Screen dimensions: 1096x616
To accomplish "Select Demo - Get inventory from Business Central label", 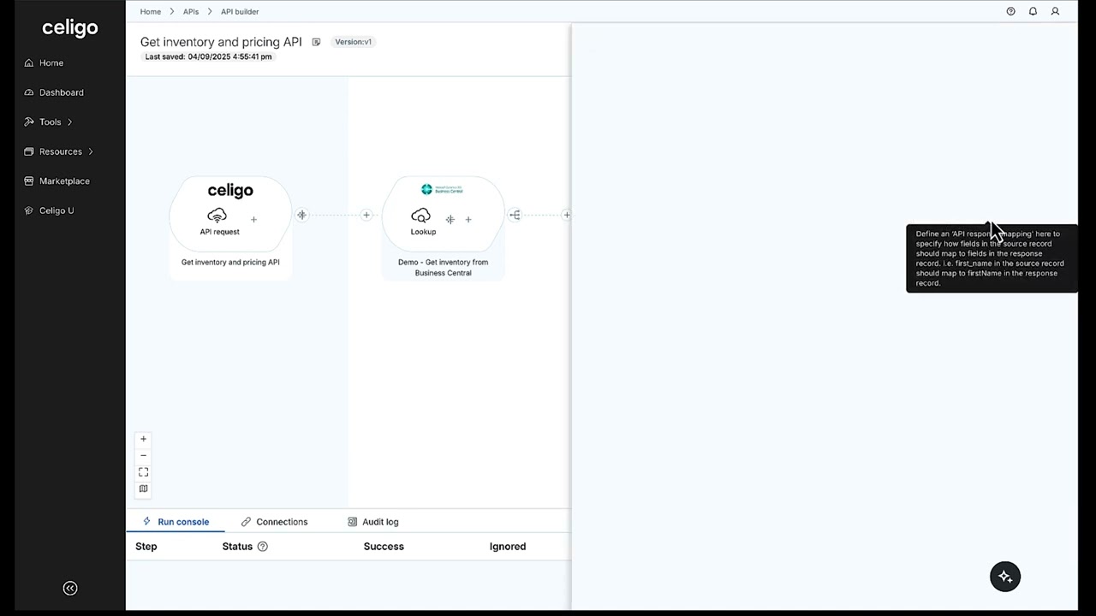I will point(443,268).
